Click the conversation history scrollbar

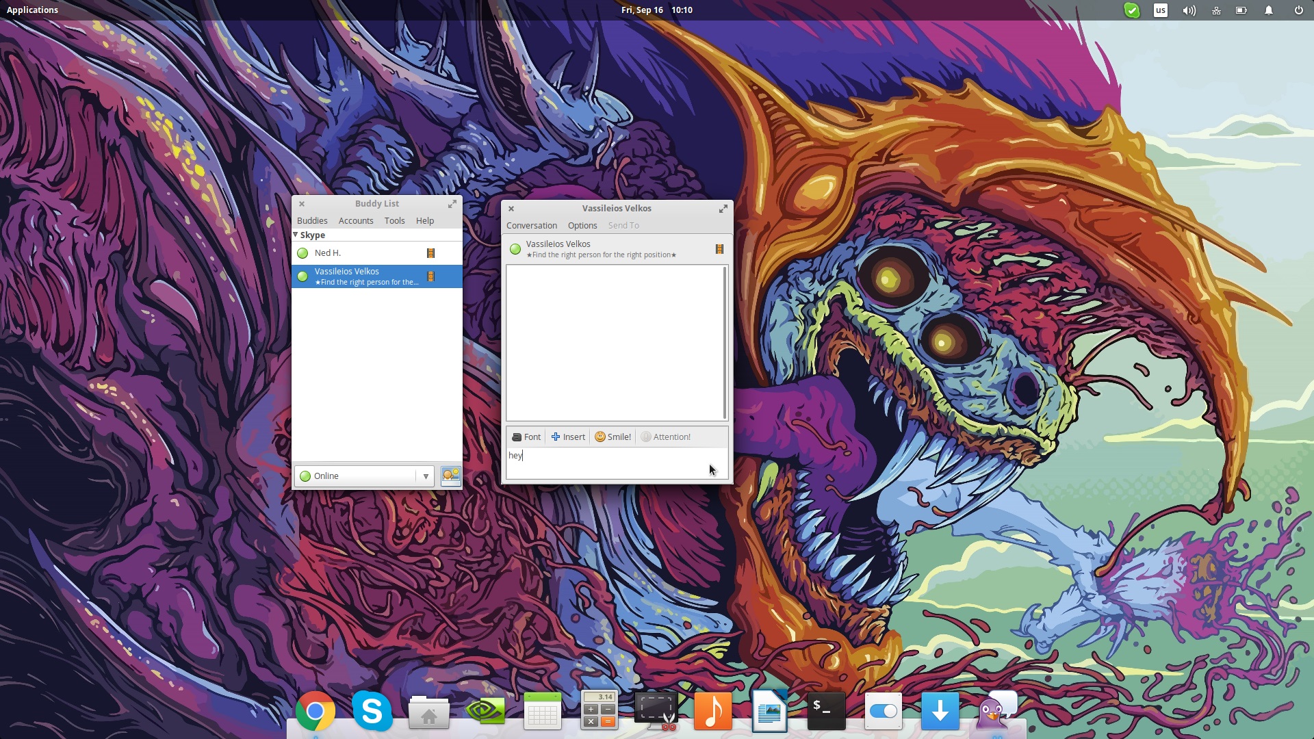pyautogui.click(x=725, y=343)
